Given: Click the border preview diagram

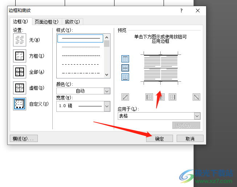Looking at the screenshot, I should click(161, 68).
